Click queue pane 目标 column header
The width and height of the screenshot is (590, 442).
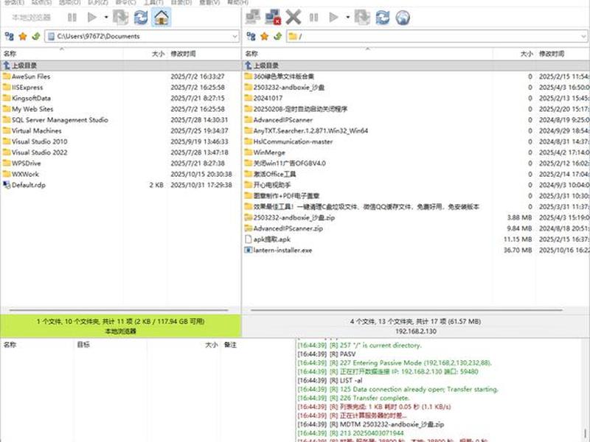[110, 345]
